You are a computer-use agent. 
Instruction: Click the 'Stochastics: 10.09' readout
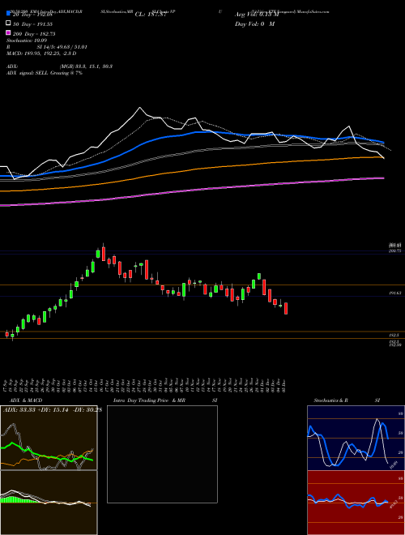[x=27, y=41]
